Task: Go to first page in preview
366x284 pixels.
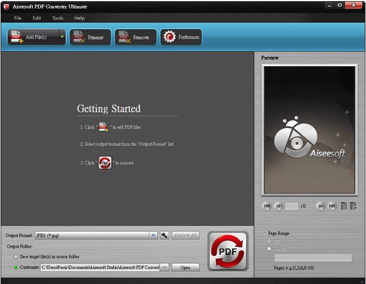Action: point(267,206)
